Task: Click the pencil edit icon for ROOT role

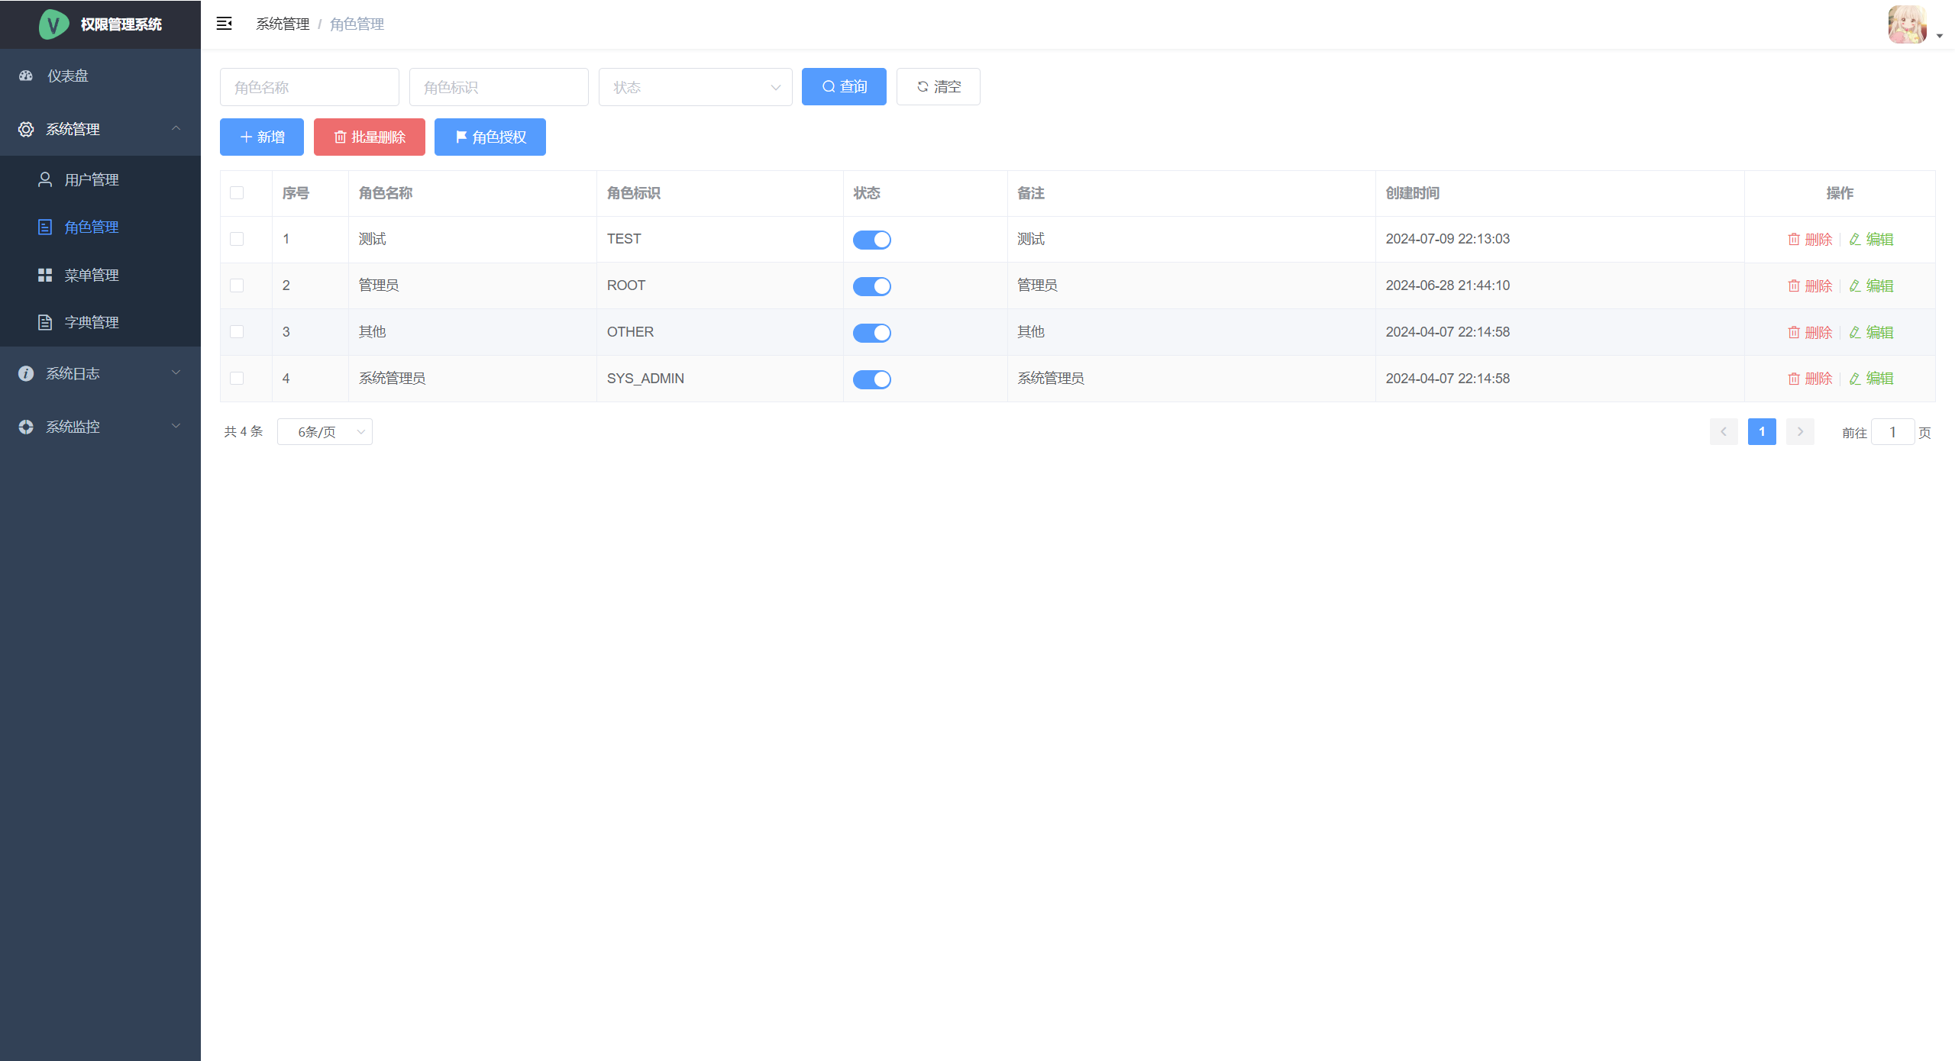Action: point(1855,286)
